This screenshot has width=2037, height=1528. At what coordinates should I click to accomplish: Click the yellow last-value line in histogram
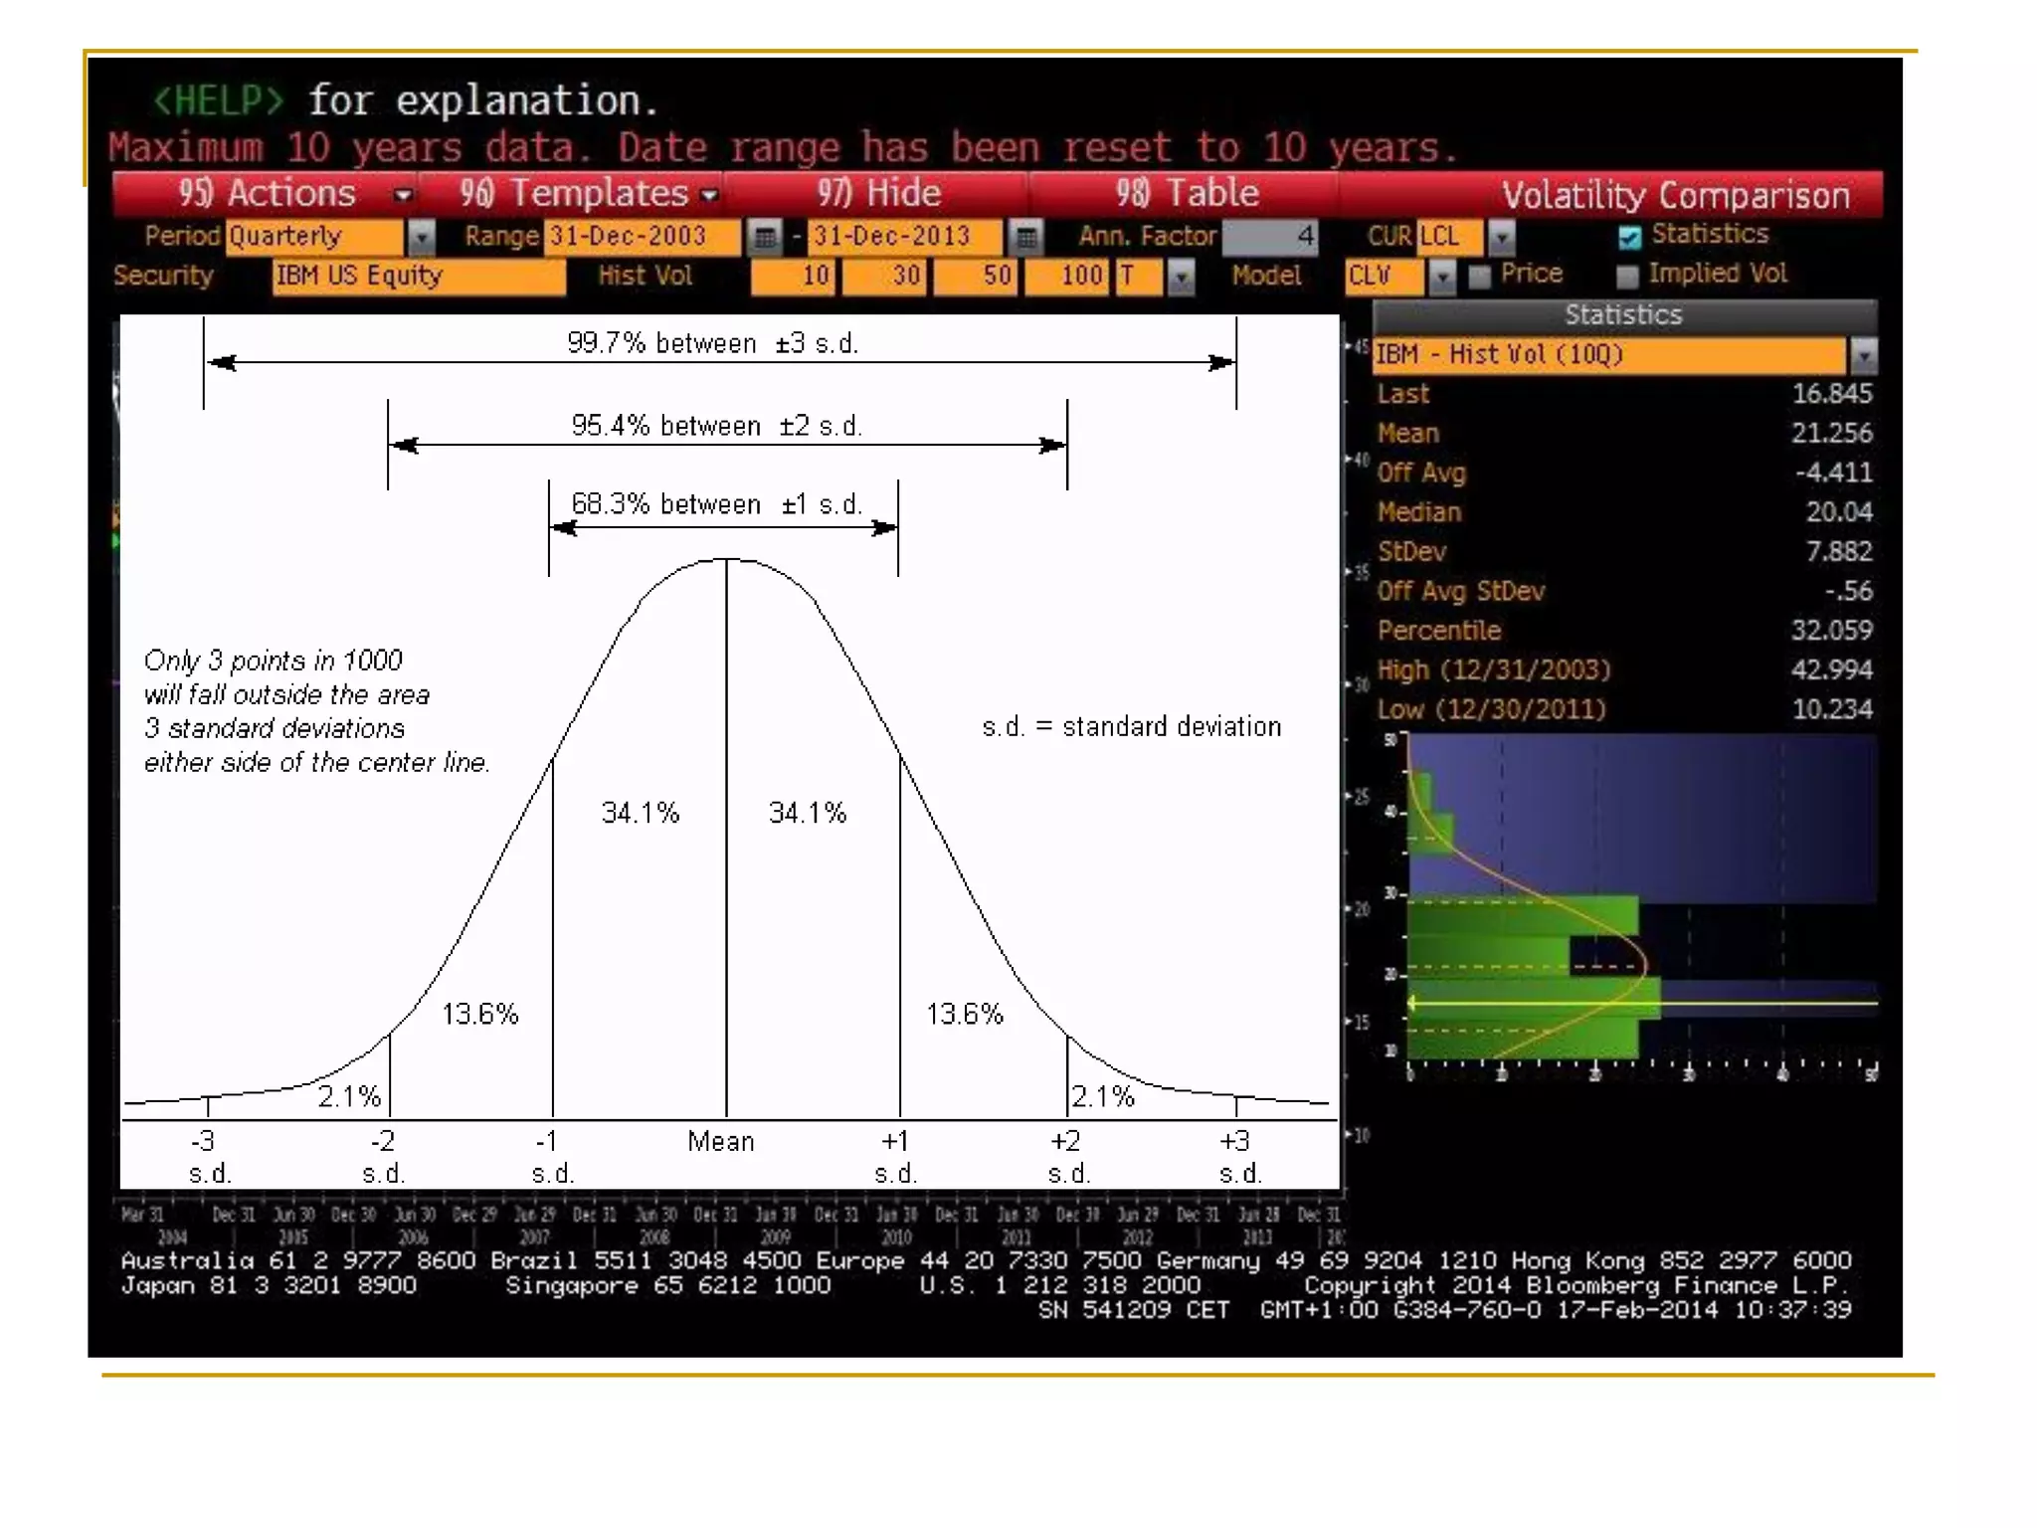tap(1751, 1003)
